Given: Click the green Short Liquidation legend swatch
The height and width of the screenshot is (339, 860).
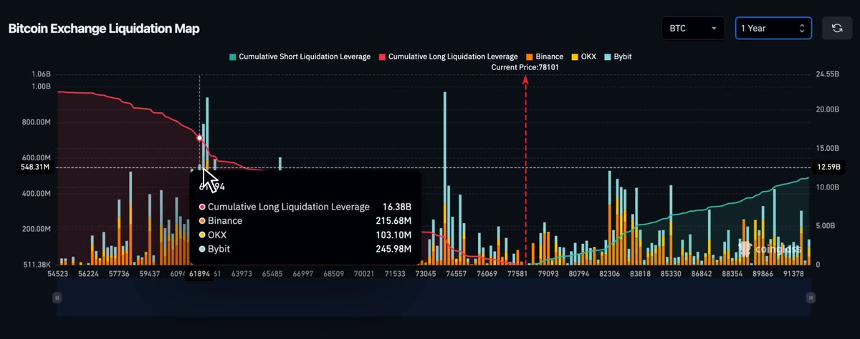Looking at the screenshot, I should point(232,56).
